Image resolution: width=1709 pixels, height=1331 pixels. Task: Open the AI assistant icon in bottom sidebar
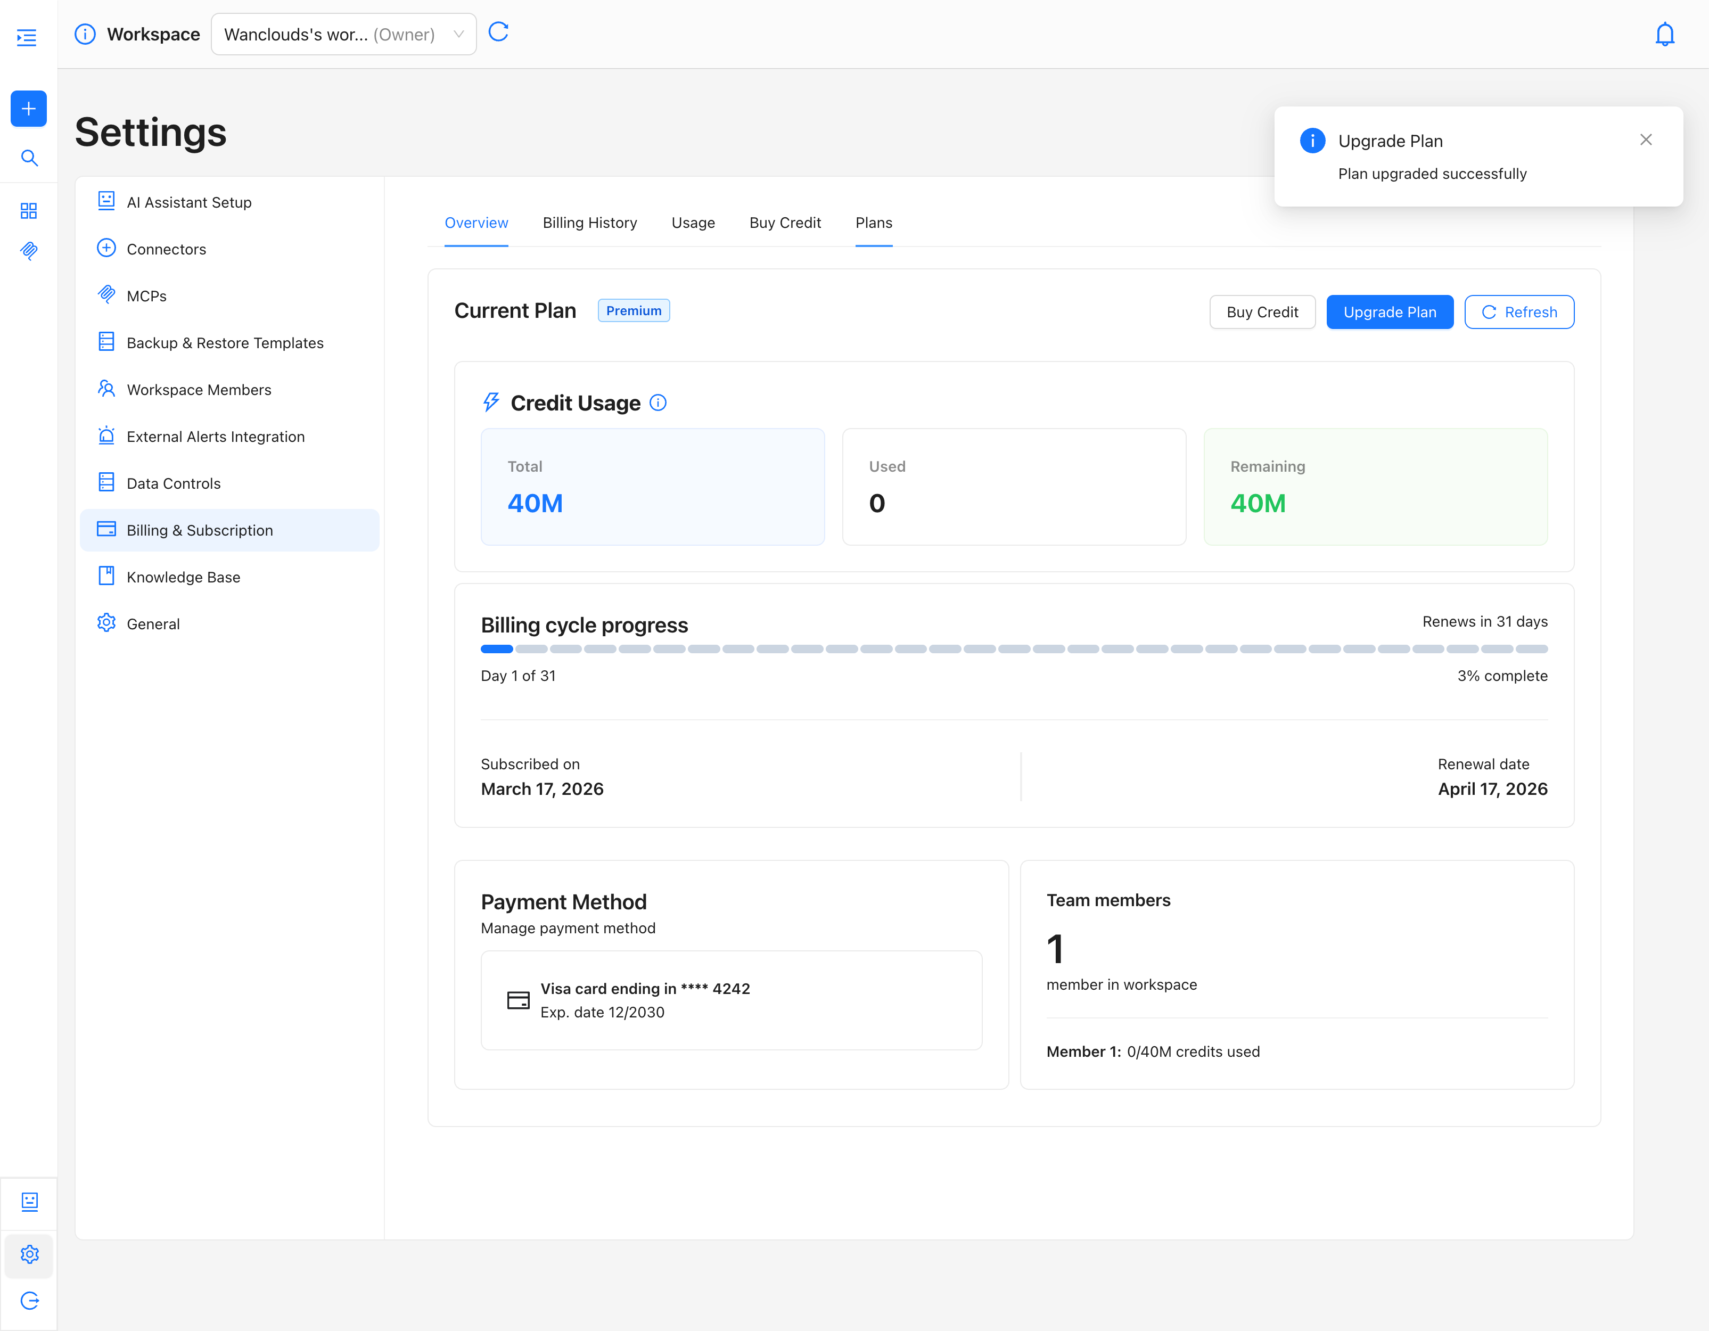30,1202
